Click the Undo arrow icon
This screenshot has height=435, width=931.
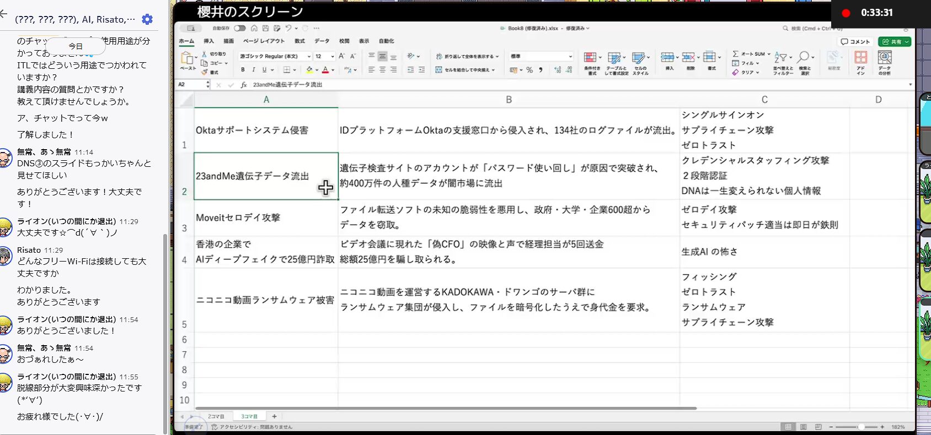pyautogui.click(x=288, y=28)
